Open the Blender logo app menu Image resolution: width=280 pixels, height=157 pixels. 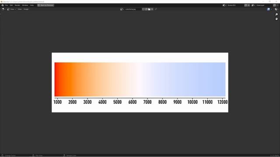click(x=3, y=5)
